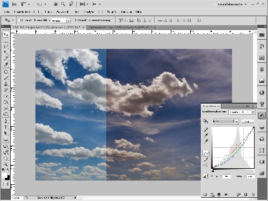
Task: Open the Histogram panel icon in dock
Action: 262,81
